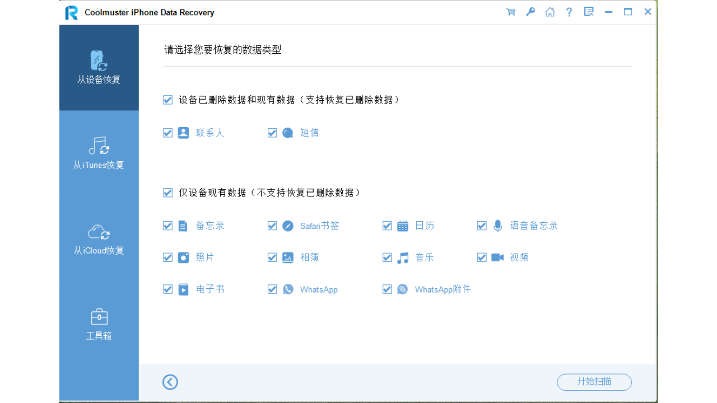This screenshot has height=403, width=717.
Task: Click the 语音备忘录 microphone icon
Action: click(x=497, y=226)
